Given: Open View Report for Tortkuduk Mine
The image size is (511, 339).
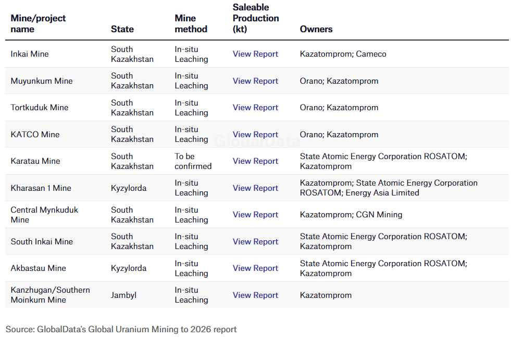Looking at the screenshot, I should [255, 108].
